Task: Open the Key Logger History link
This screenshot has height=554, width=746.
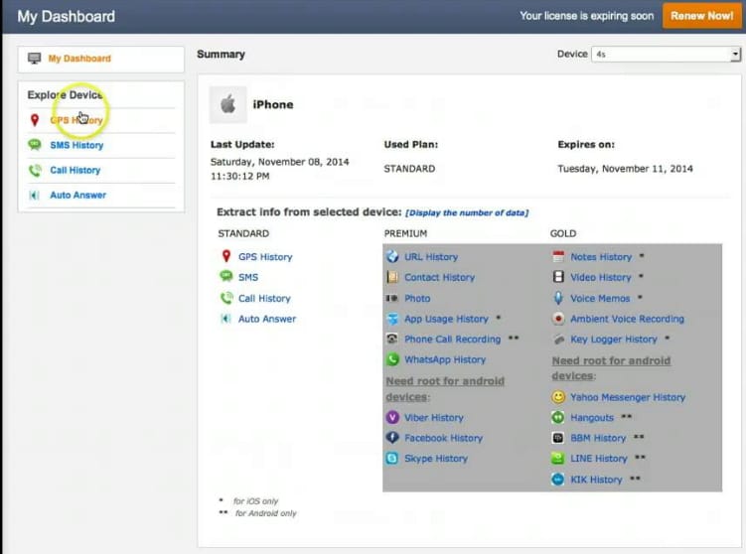Action: pos(613,340)
